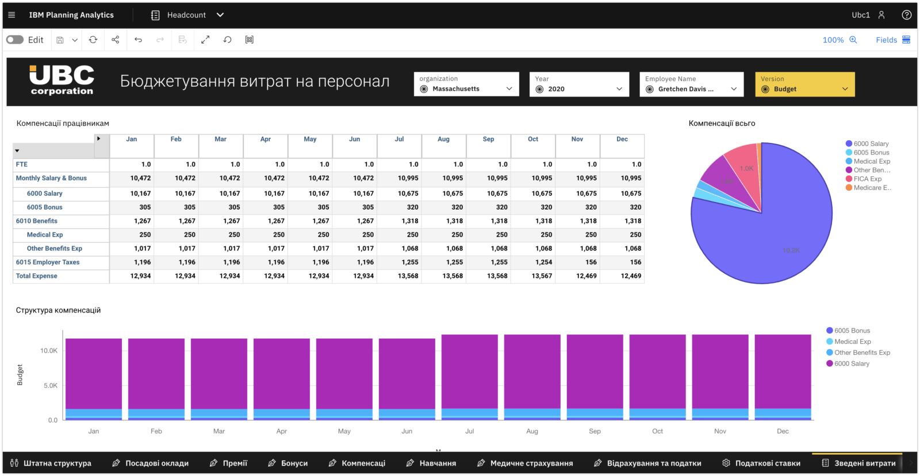Open the share icon
Viewport: 920px width, 476px height.
(116, 40)
